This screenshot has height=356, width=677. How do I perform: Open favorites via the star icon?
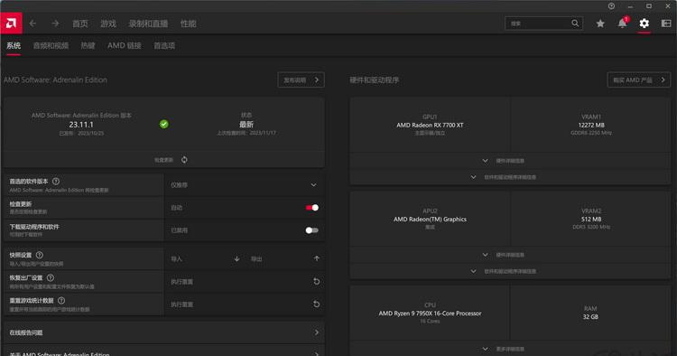pos(600,23)
